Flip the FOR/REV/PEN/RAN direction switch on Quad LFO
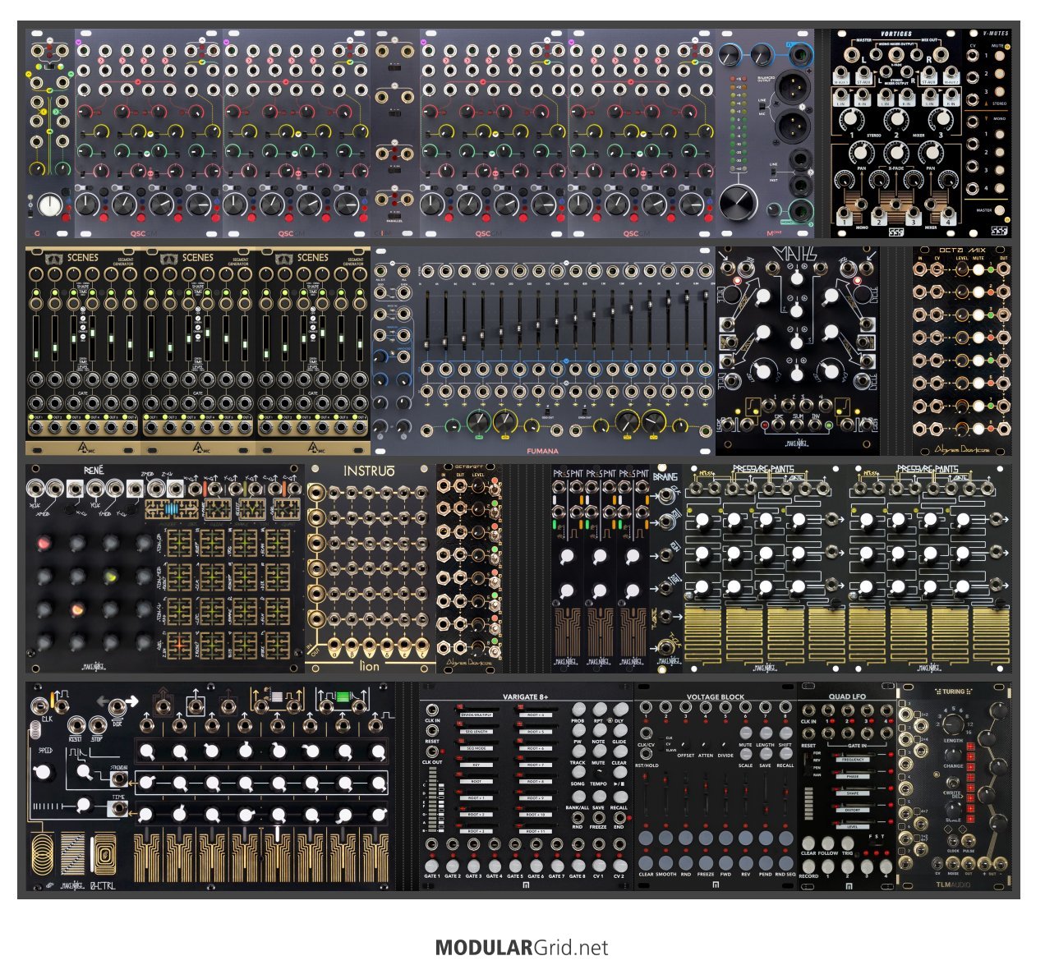Image resolution: width=1045 pixels, height=965 pixels. [x=808, y=764]
